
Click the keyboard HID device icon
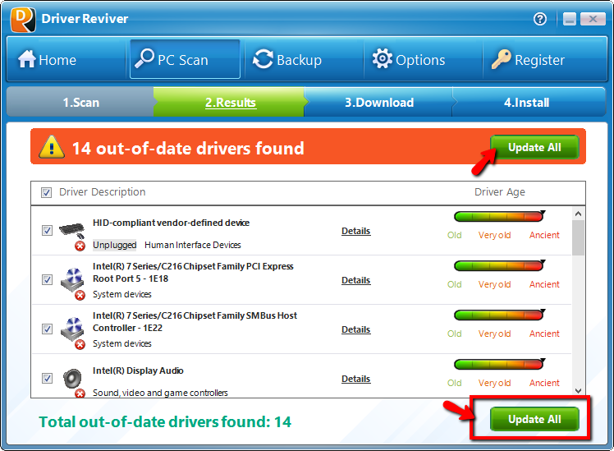click(72, 231)
